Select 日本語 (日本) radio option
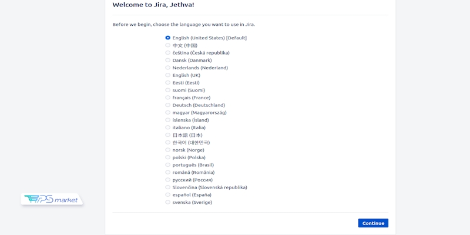The image size is (470, 235). (x=168, y=135)
